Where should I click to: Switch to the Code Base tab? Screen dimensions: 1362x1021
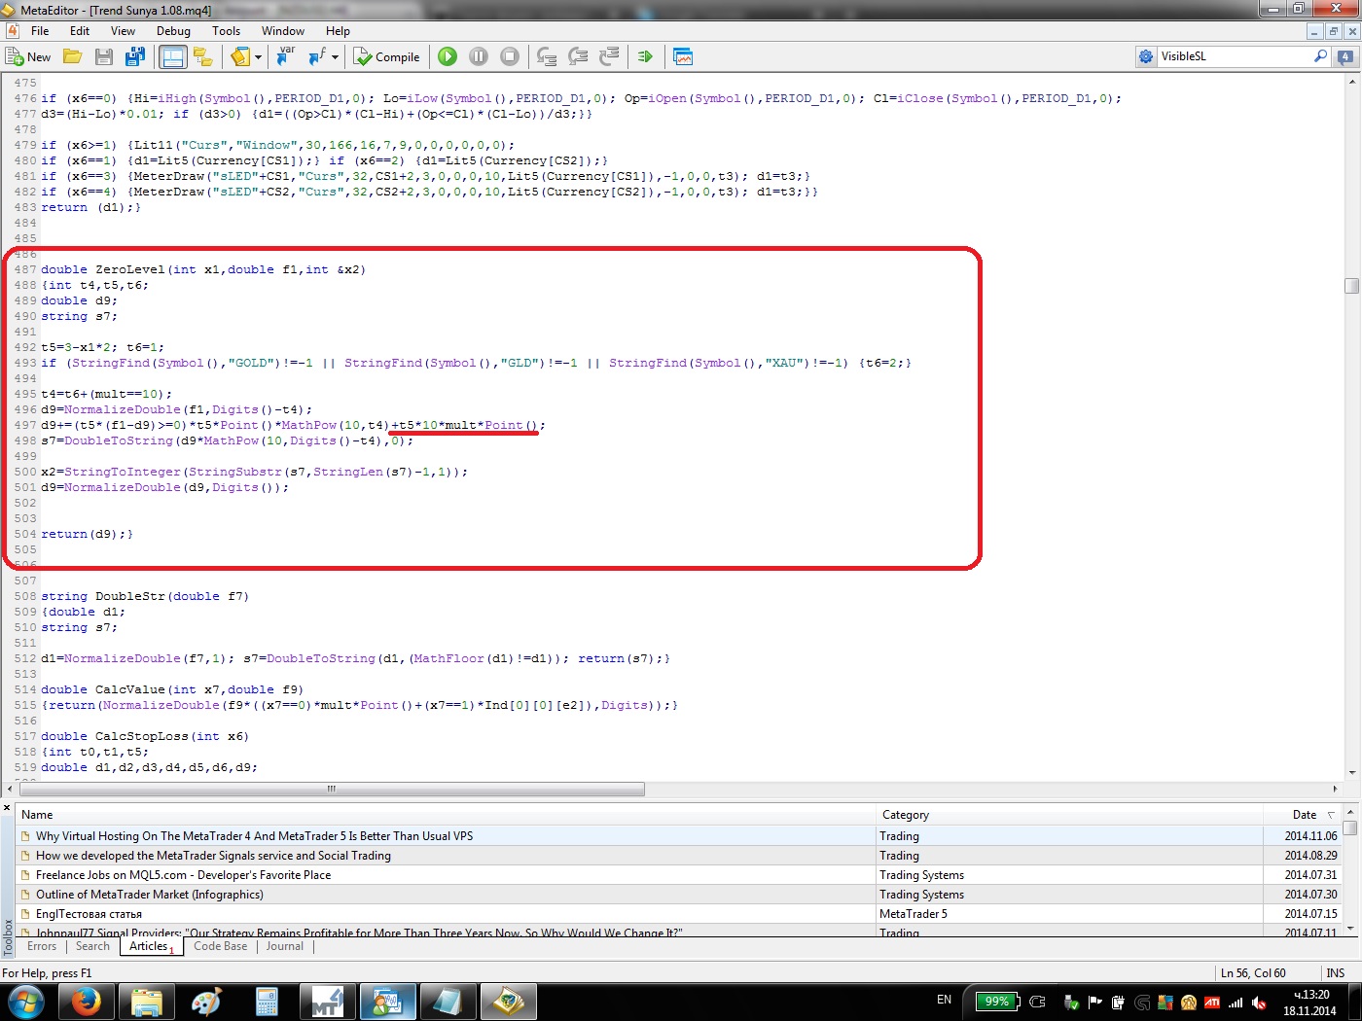point(220,946)
